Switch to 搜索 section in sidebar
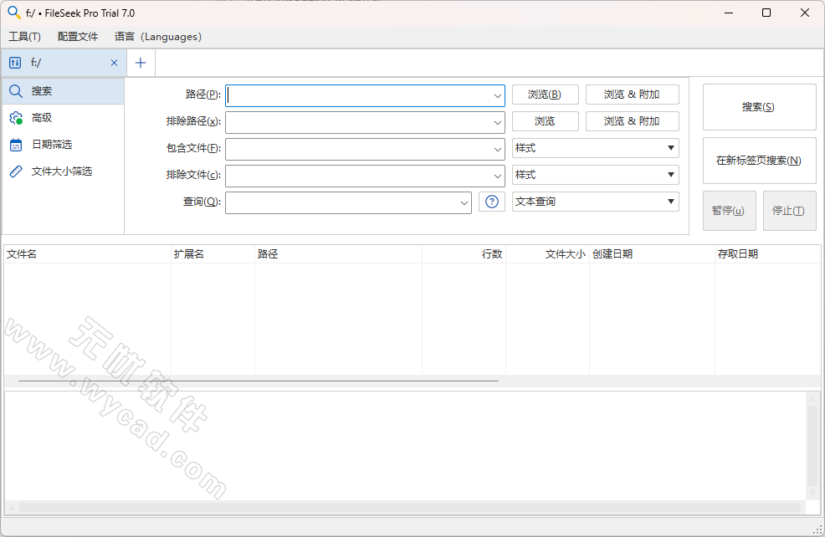Viewport: 825px width, 537px height. tap(63, 91)
